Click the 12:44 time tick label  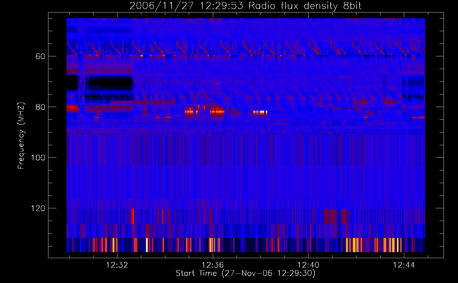point(404,265)
